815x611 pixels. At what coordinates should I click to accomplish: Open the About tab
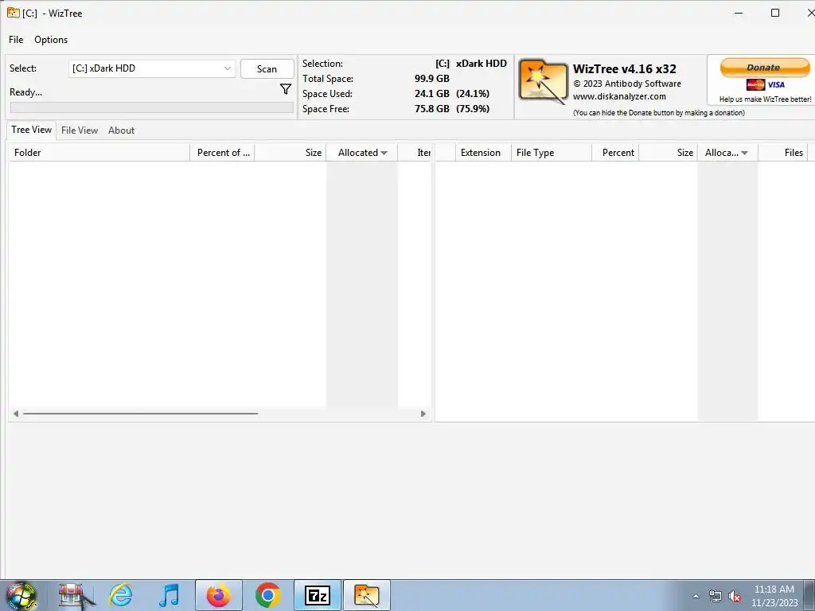tap(121, 130)
